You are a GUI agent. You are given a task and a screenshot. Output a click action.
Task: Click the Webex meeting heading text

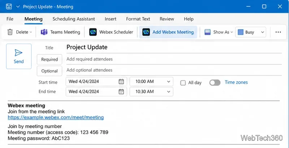click(x=26, y=106)
